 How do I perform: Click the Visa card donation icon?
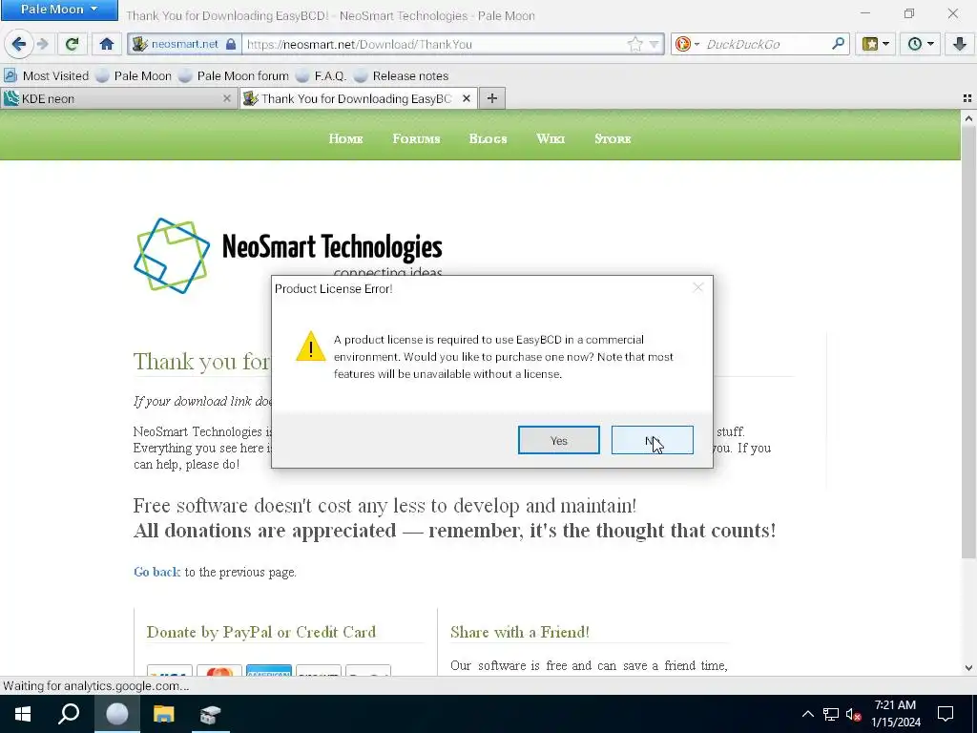170,671
